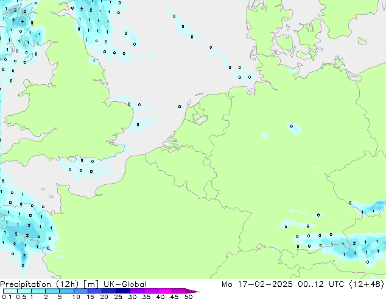Click the 10–15 legend color swatch
Screen dimensions: 386x299
[81, 291]
